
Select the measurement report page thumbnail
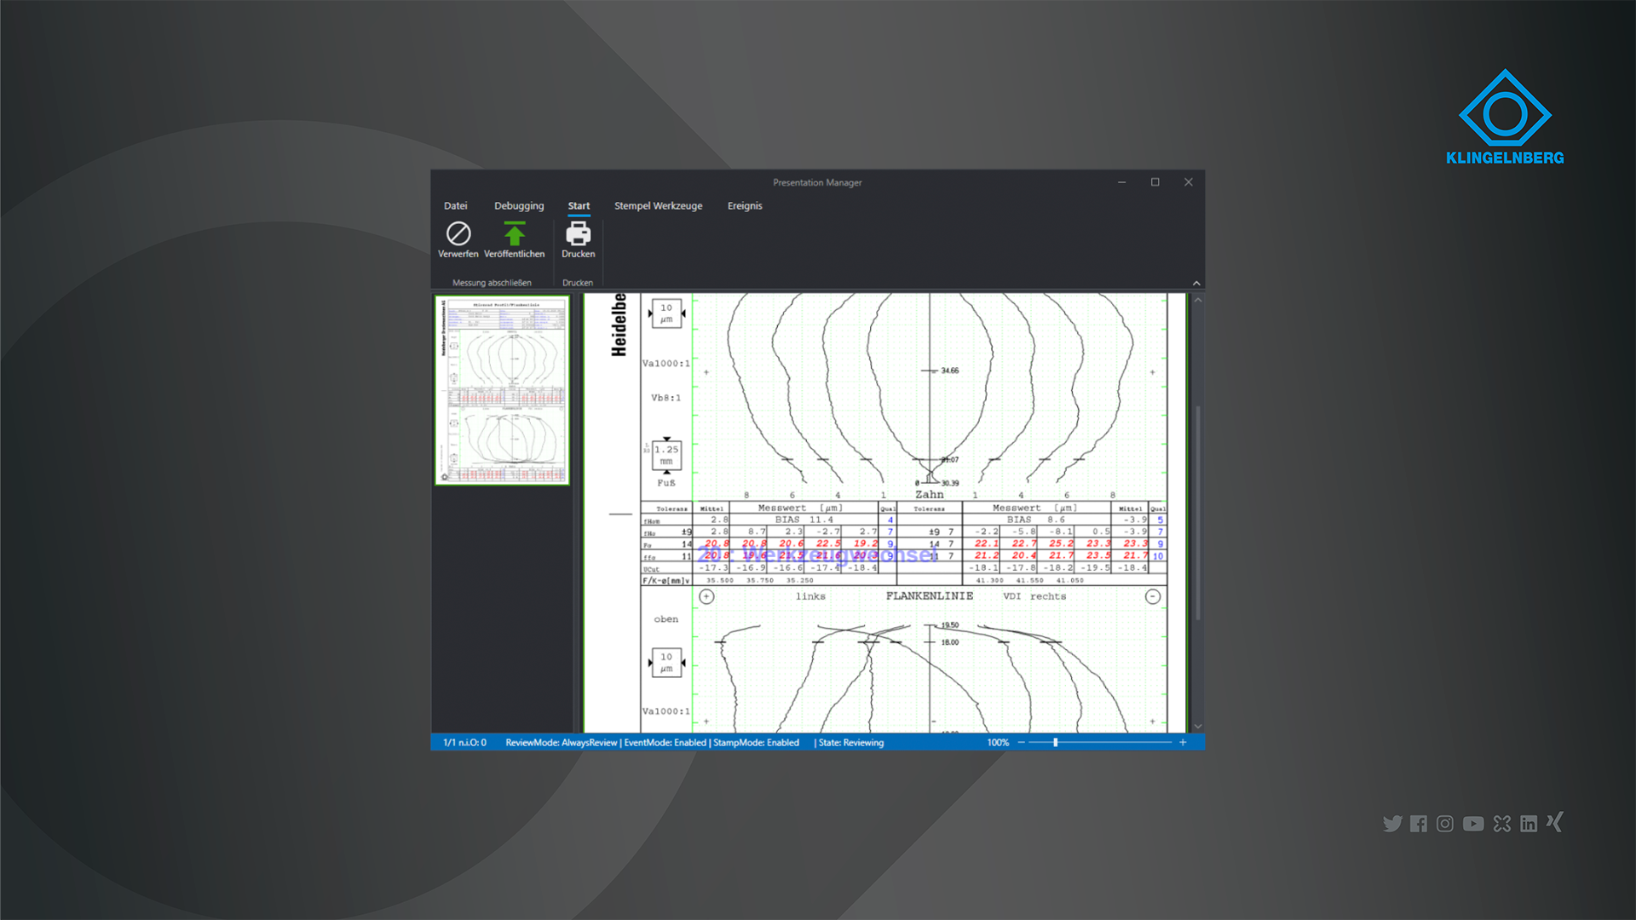[503, 390]
